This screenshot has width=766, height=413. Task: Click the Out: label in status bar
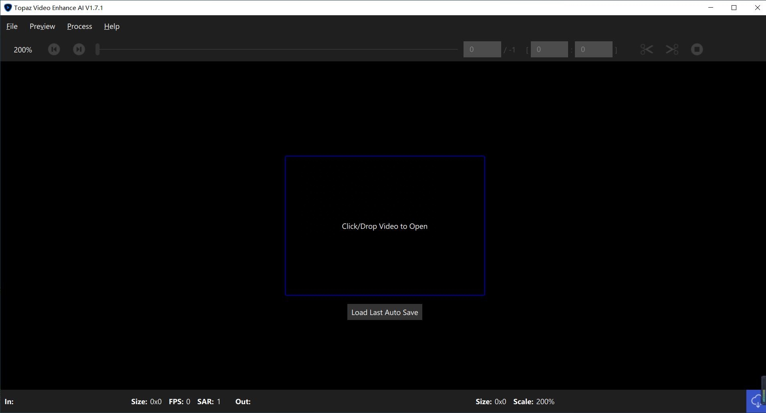coord(243,401)
